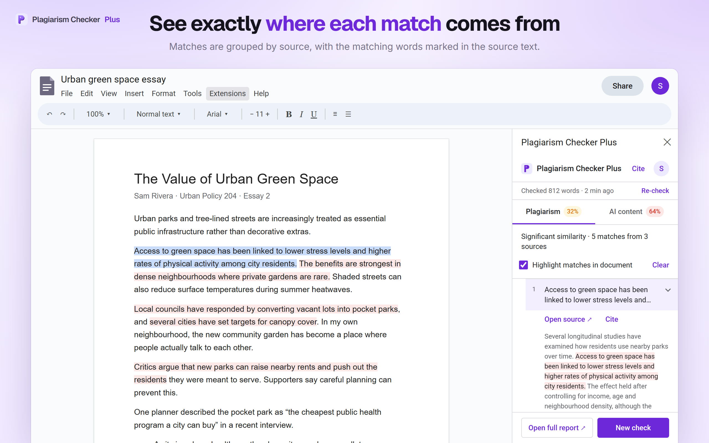Image resolution: width=709 pixels, height=443 pixels.
Task: Click heading The Value of Urban Green Space
Action: pos(236,179)
